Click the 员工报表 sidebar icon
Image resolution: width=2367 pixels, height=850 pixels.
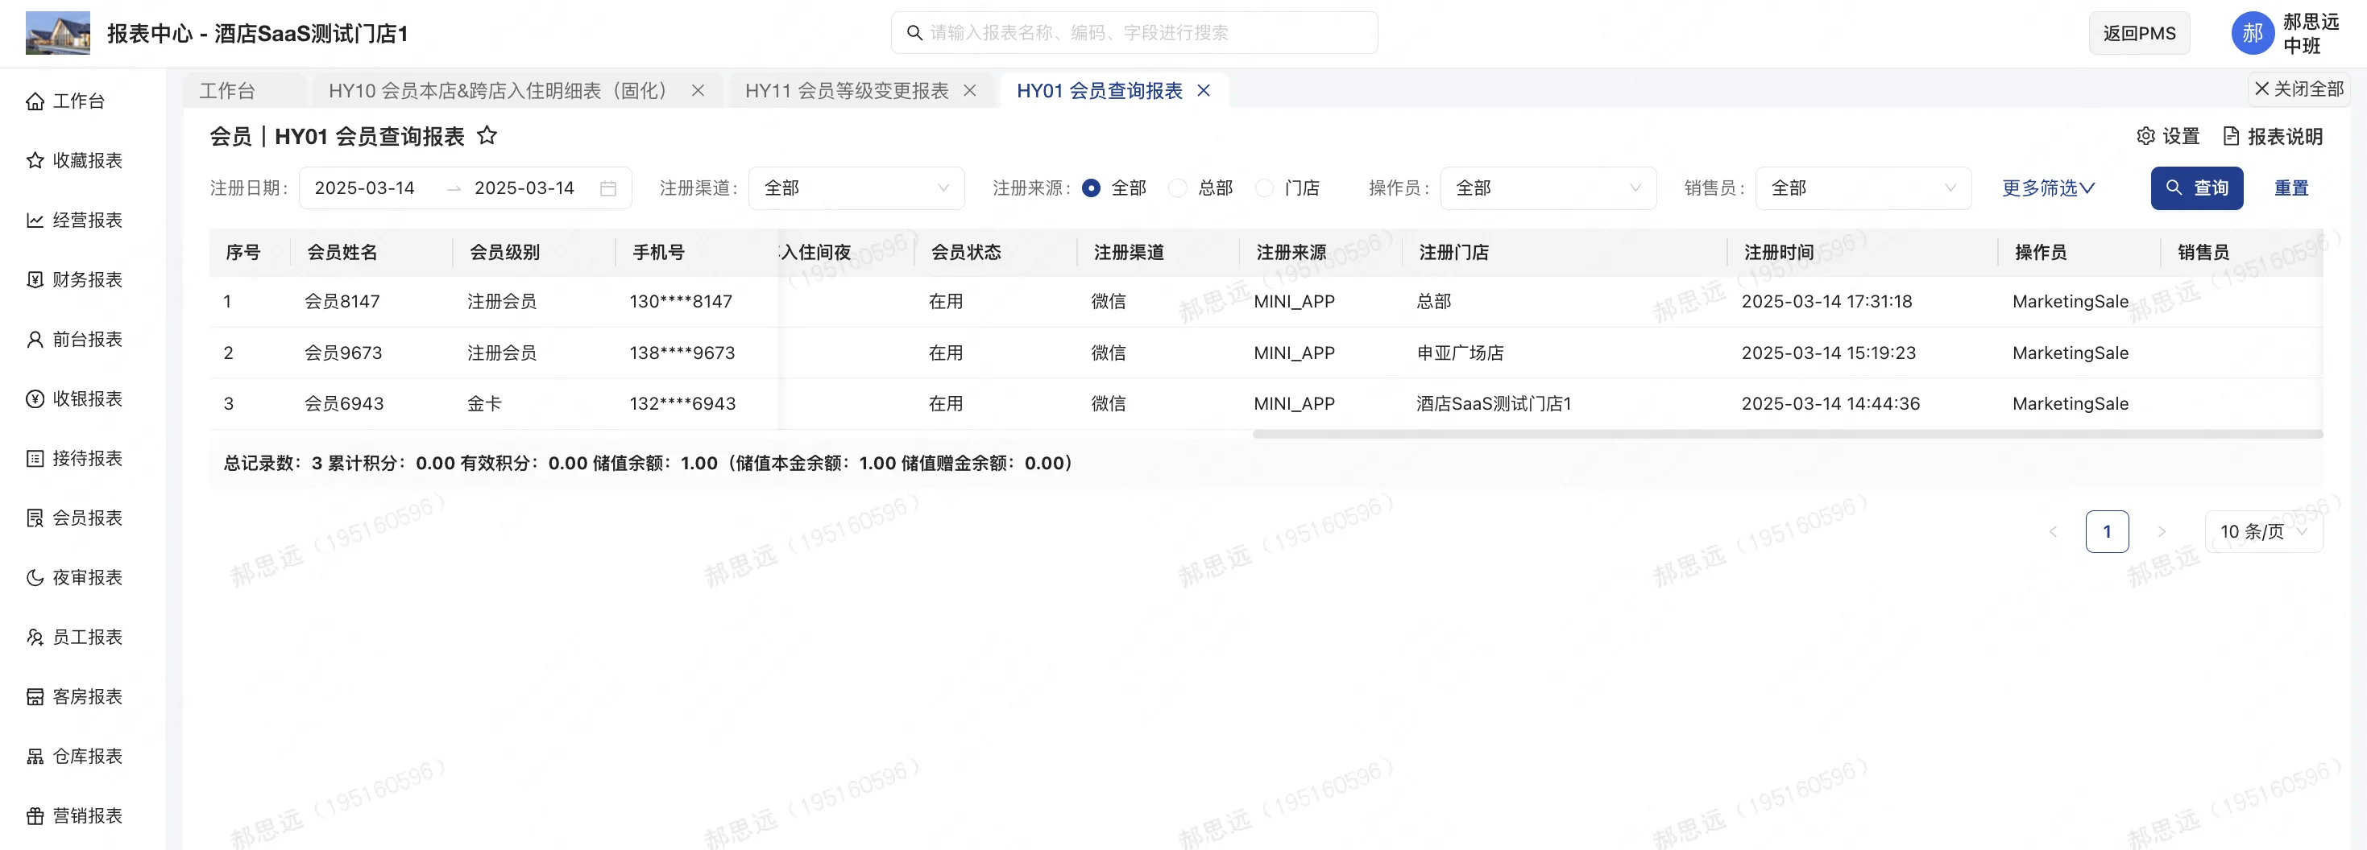point(35,637)
